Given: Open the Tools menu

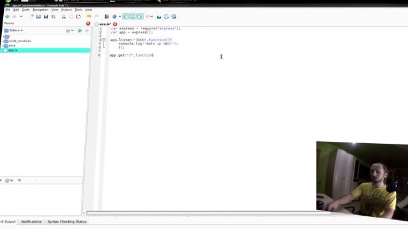Looking at the screenshot, I should click(x=78, y=10).
